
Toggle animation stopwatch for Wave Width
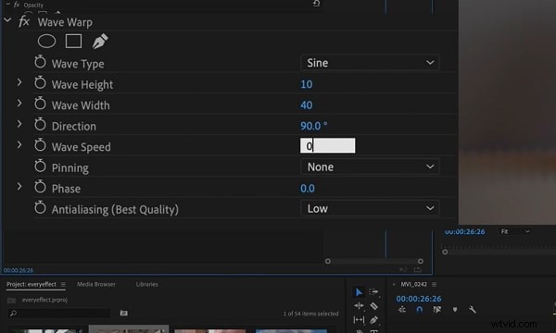(40, 104)
